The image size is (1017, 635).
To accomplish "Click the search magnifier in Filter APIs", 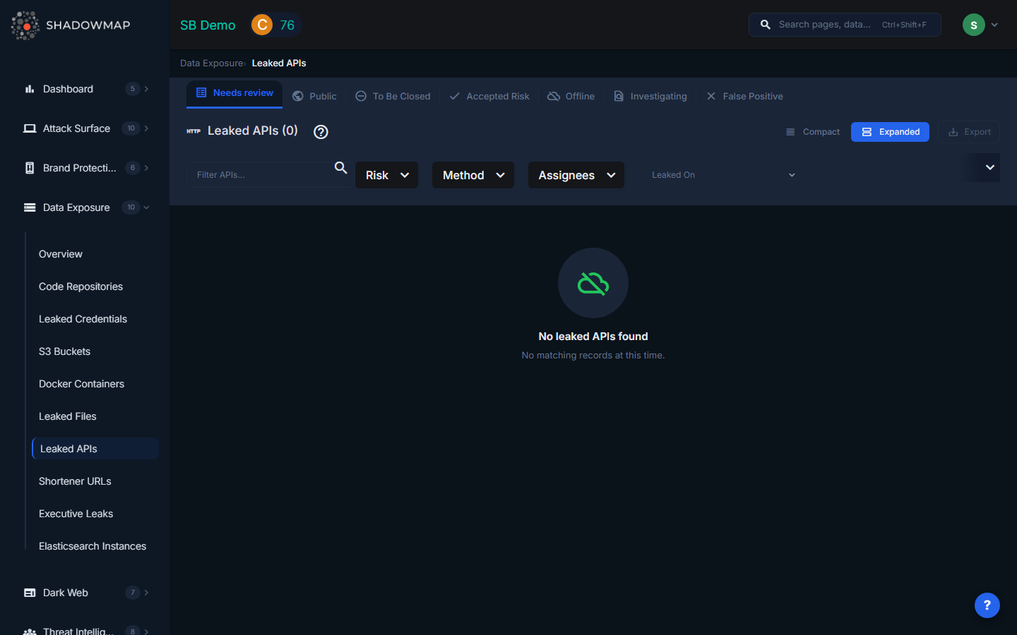I will [340, 168].
